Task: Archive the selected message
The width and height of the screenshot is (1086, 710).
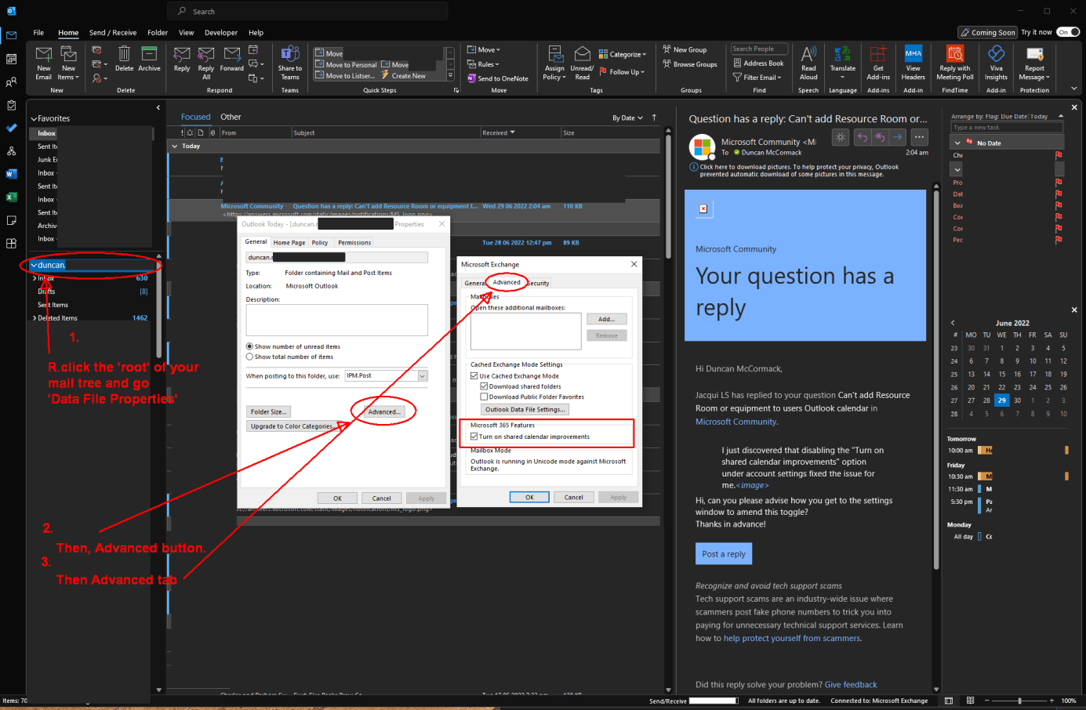Action: pos(149,58)
